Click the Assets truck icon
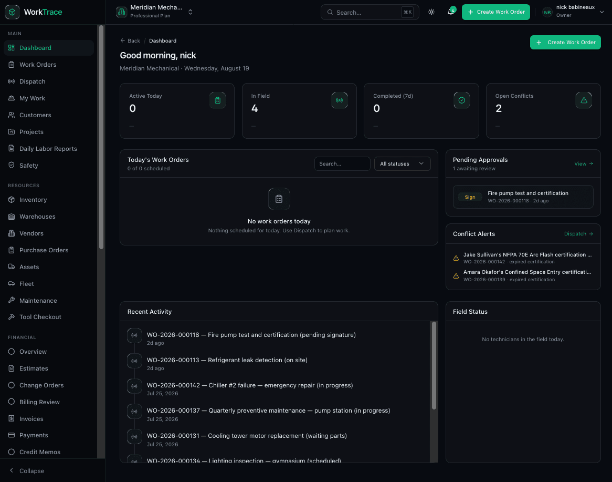The image size is (612, 482). (12, 266)
